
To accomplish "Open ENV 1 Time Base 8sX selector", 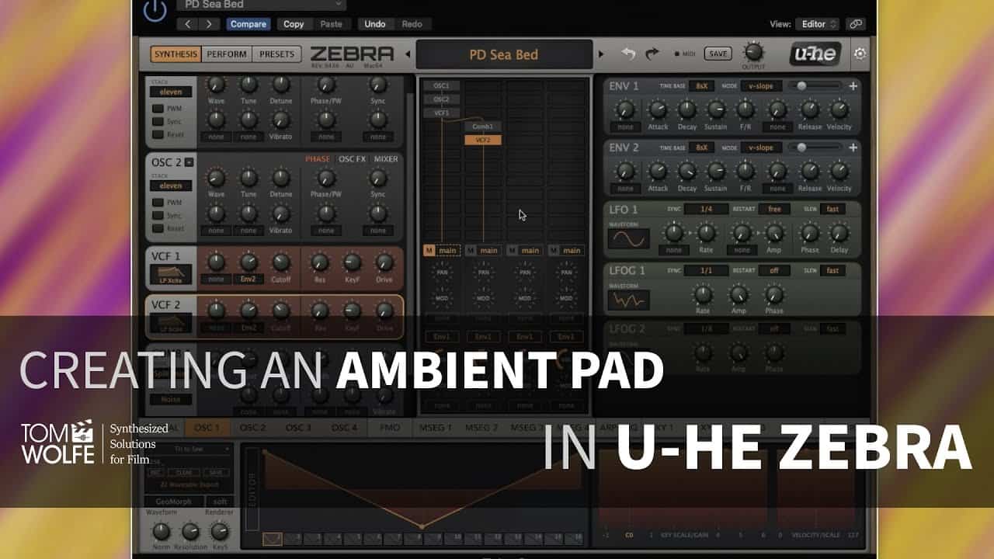I will point(701,86).
